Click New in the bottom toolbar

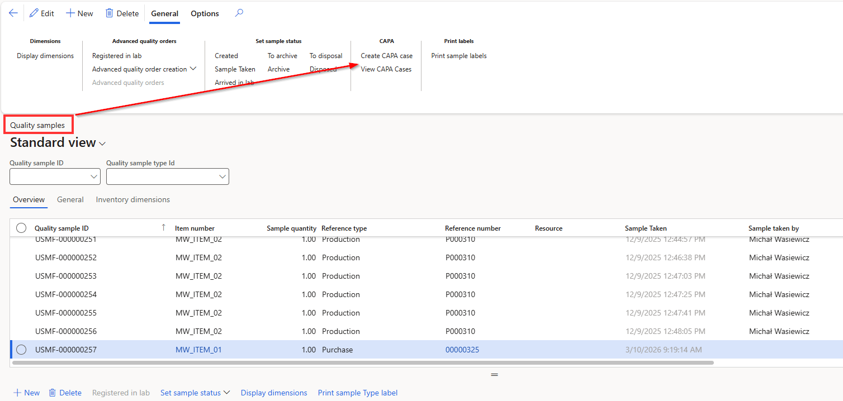pos(26,393)
